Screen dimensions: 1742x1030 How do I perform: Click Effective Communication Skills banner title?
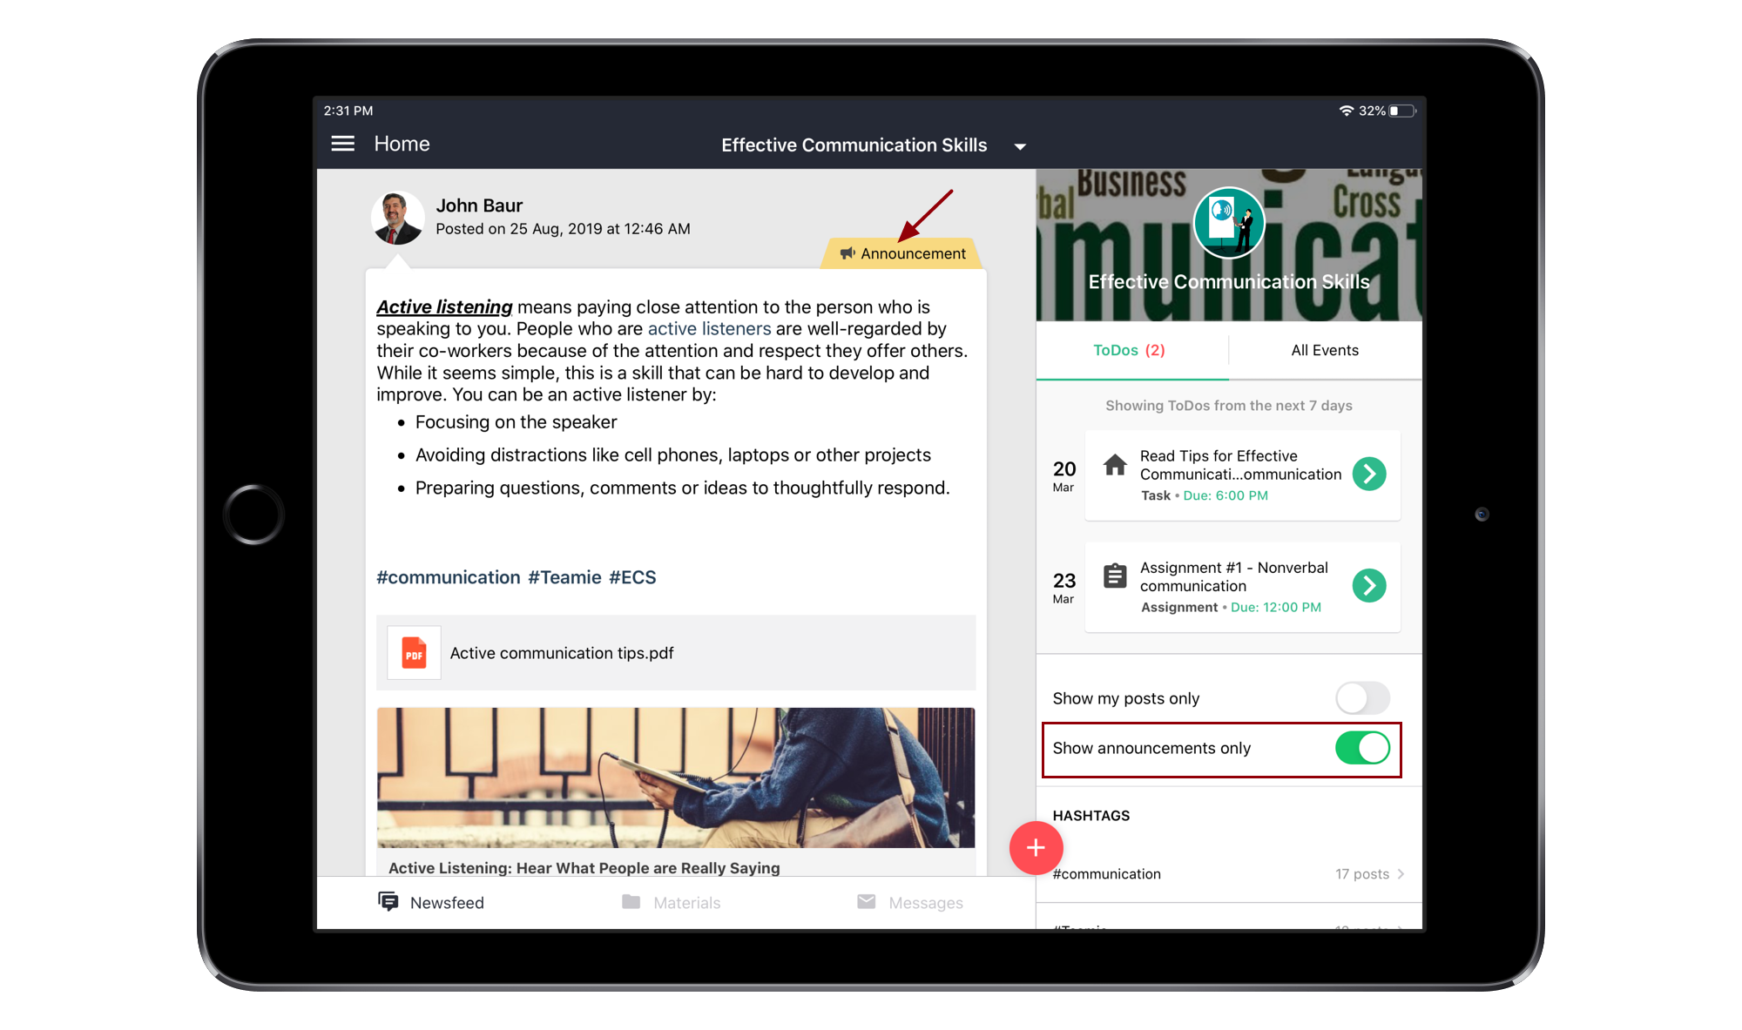pos(1229,282)
